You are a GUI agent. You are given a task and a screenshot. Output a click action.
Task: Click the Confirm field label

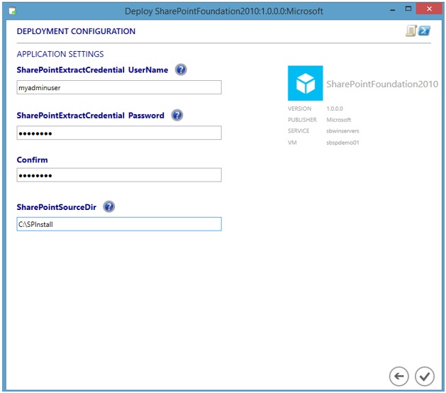click(32, 160)
